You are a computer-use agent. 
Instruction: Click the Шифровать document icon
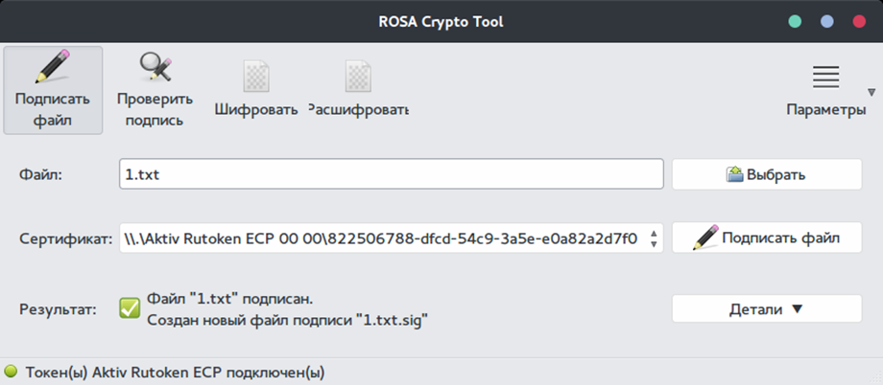point(256,76)
